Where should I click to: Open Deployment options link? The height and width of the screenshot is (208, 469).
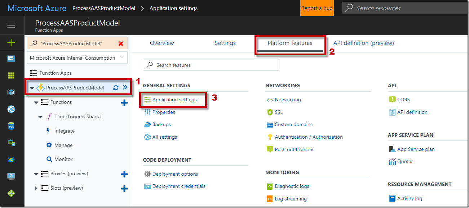coord(175,174)
